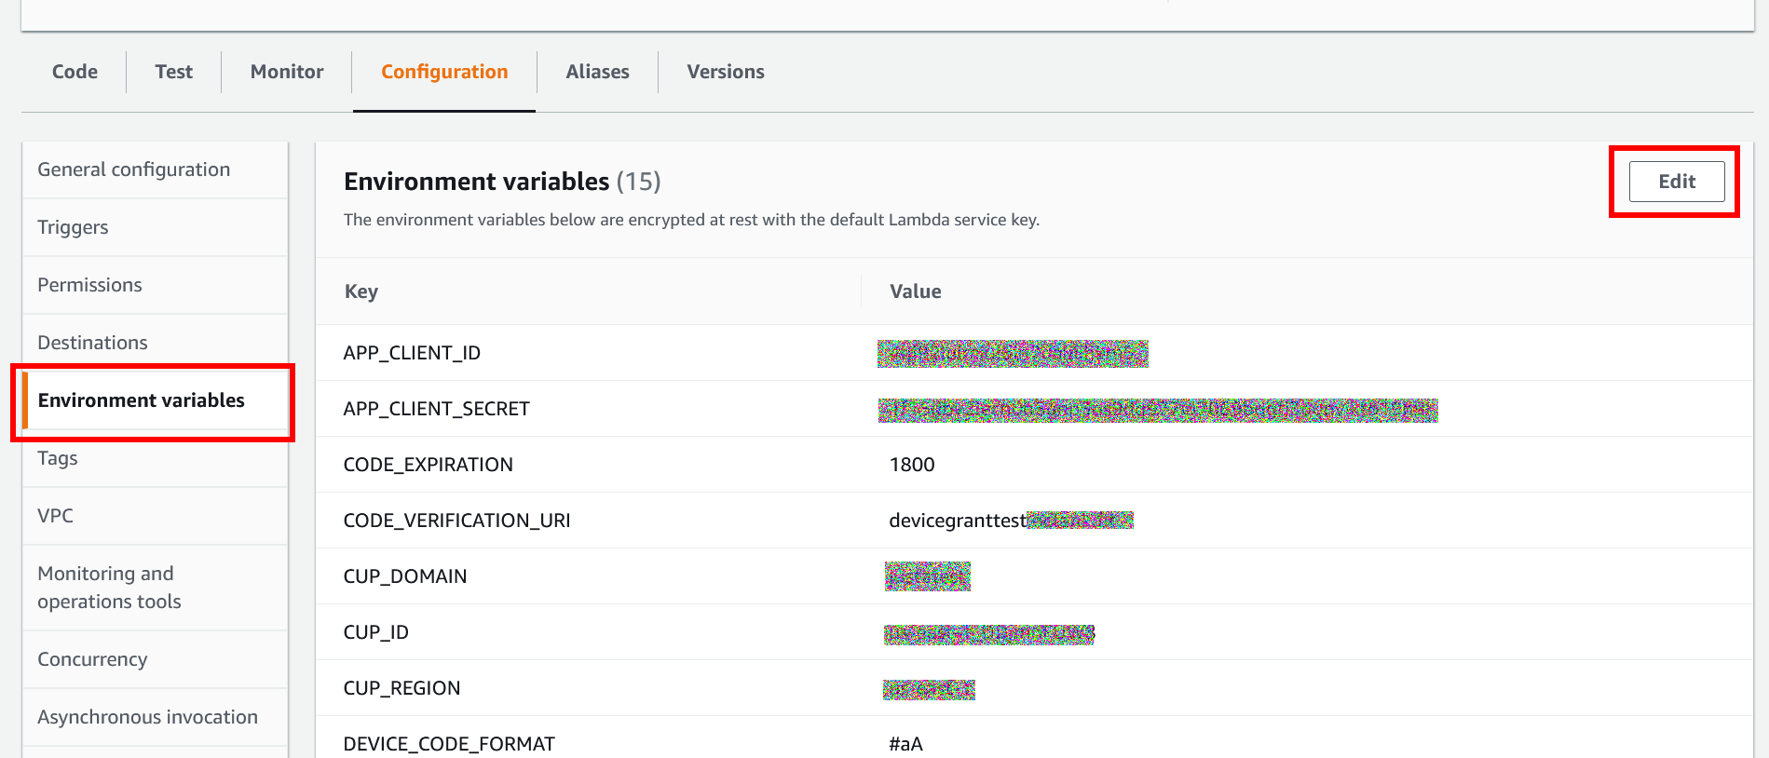Click the Key column header
Image resolution: width=1769 pixels, height=758 pixels.
[361, 291]
